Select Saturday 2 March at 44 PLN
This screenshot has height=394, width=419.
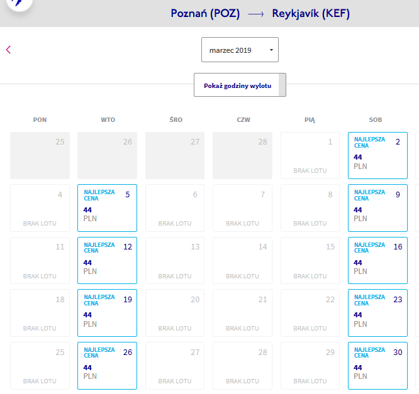click(x=377, y=155)
